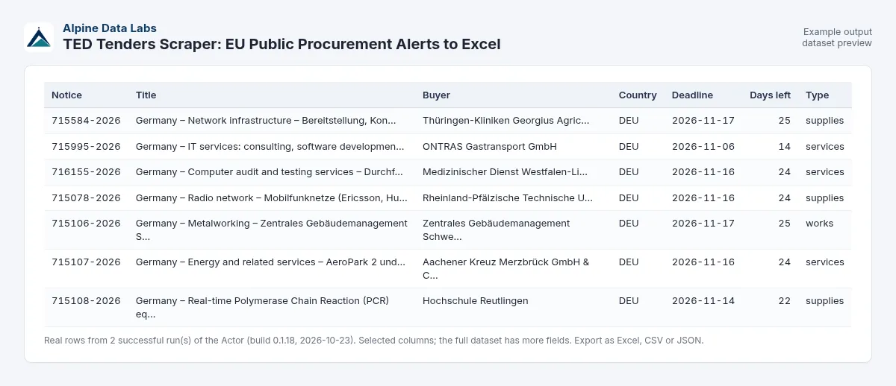Click deadline 2026-11-16 in Medizinischer Dienst row
Image resolution: width=896 pixels, height=386 pixels.
click(x=703, y=172)
